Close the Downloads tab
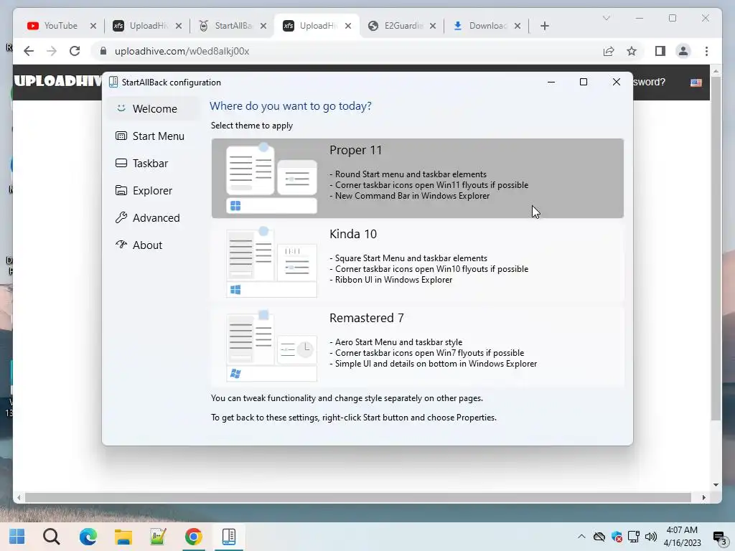735x551 pixels. pos(518,26)
